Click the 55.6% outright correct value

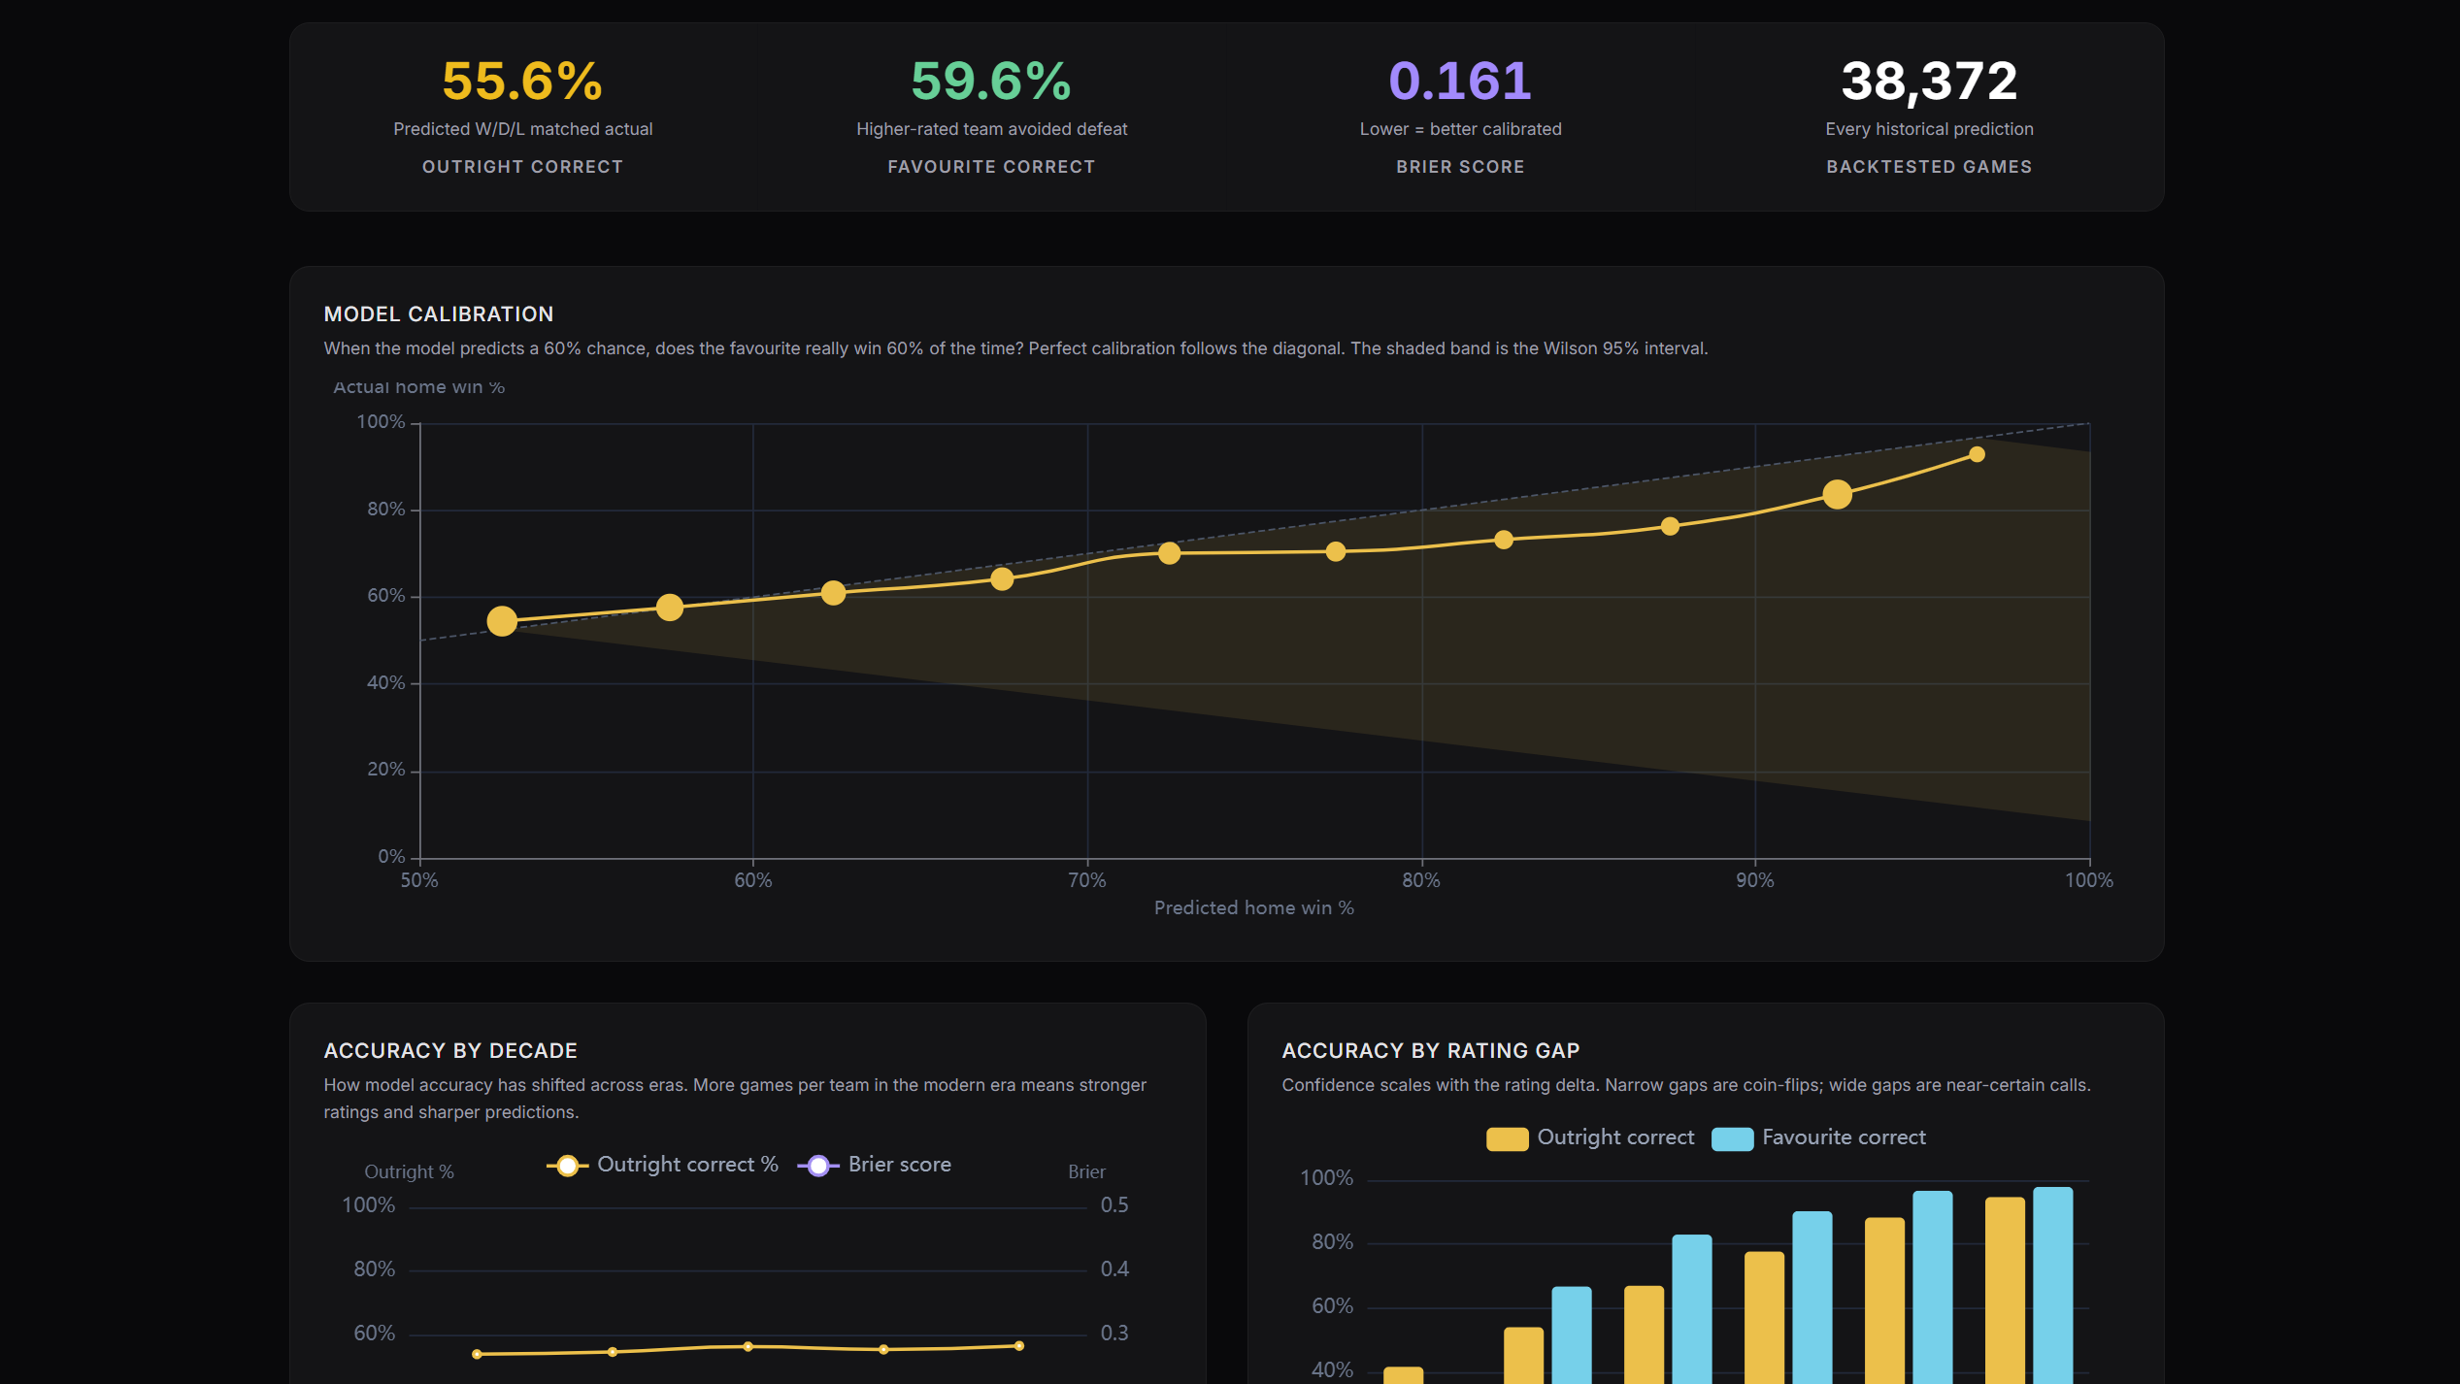tap(522, 81)
